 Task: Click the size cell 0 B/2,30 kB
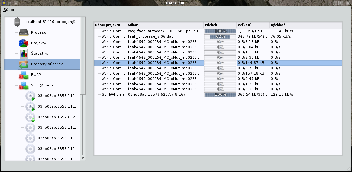pyautogui.click(x=249, y=57)
